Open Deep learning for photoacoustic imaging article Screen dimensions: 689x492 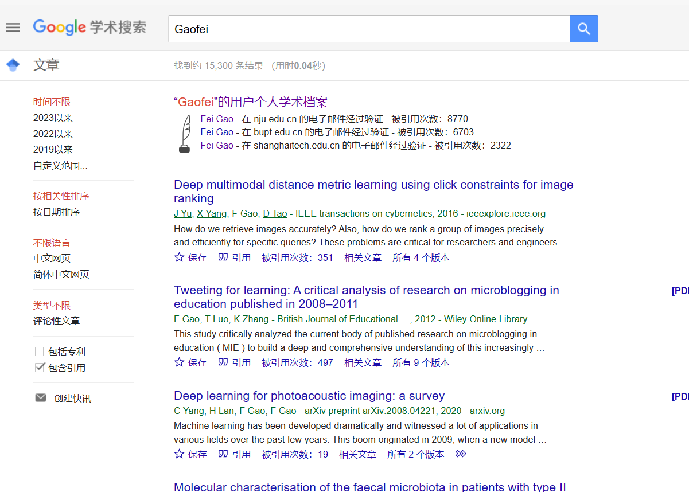(x=309, y=396)
